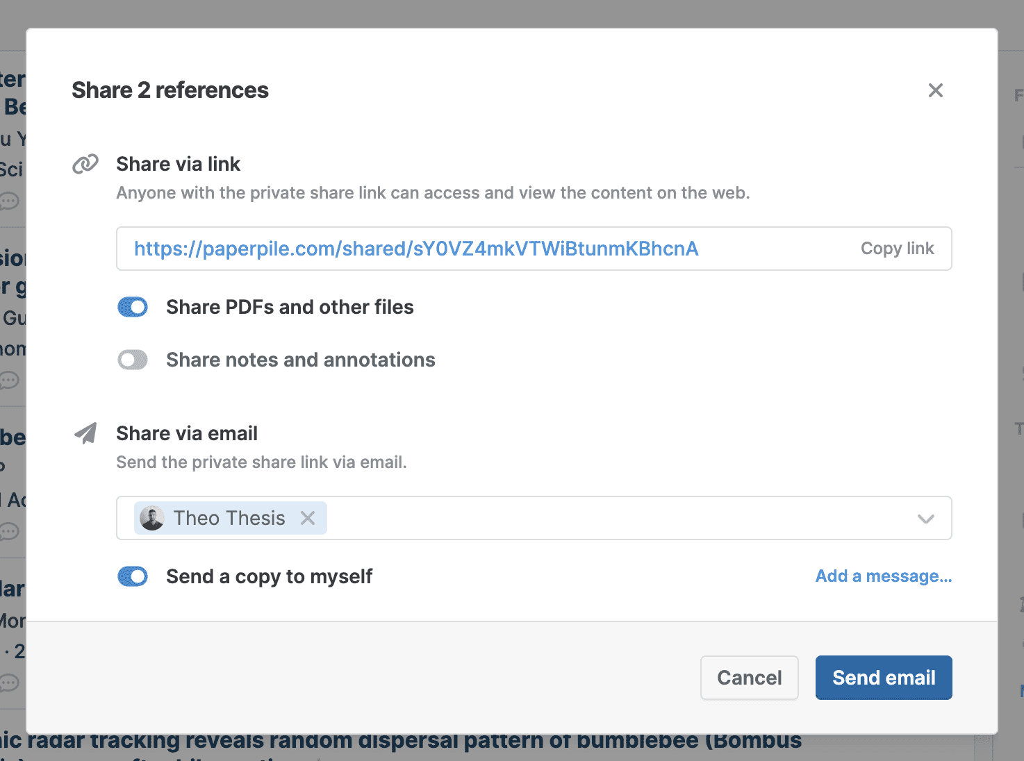The width and height of the screenshot is (1024, 761).
Task: Disable Share PDFs and other files
Action: coord(133,307)
